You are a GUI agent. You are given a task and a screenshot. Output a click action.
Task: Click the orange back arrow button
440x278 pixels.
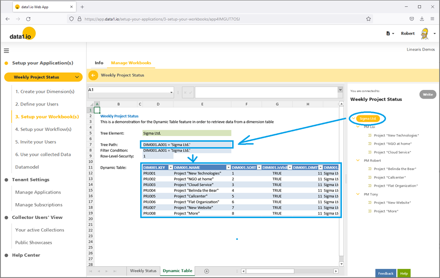click(93, 75)
